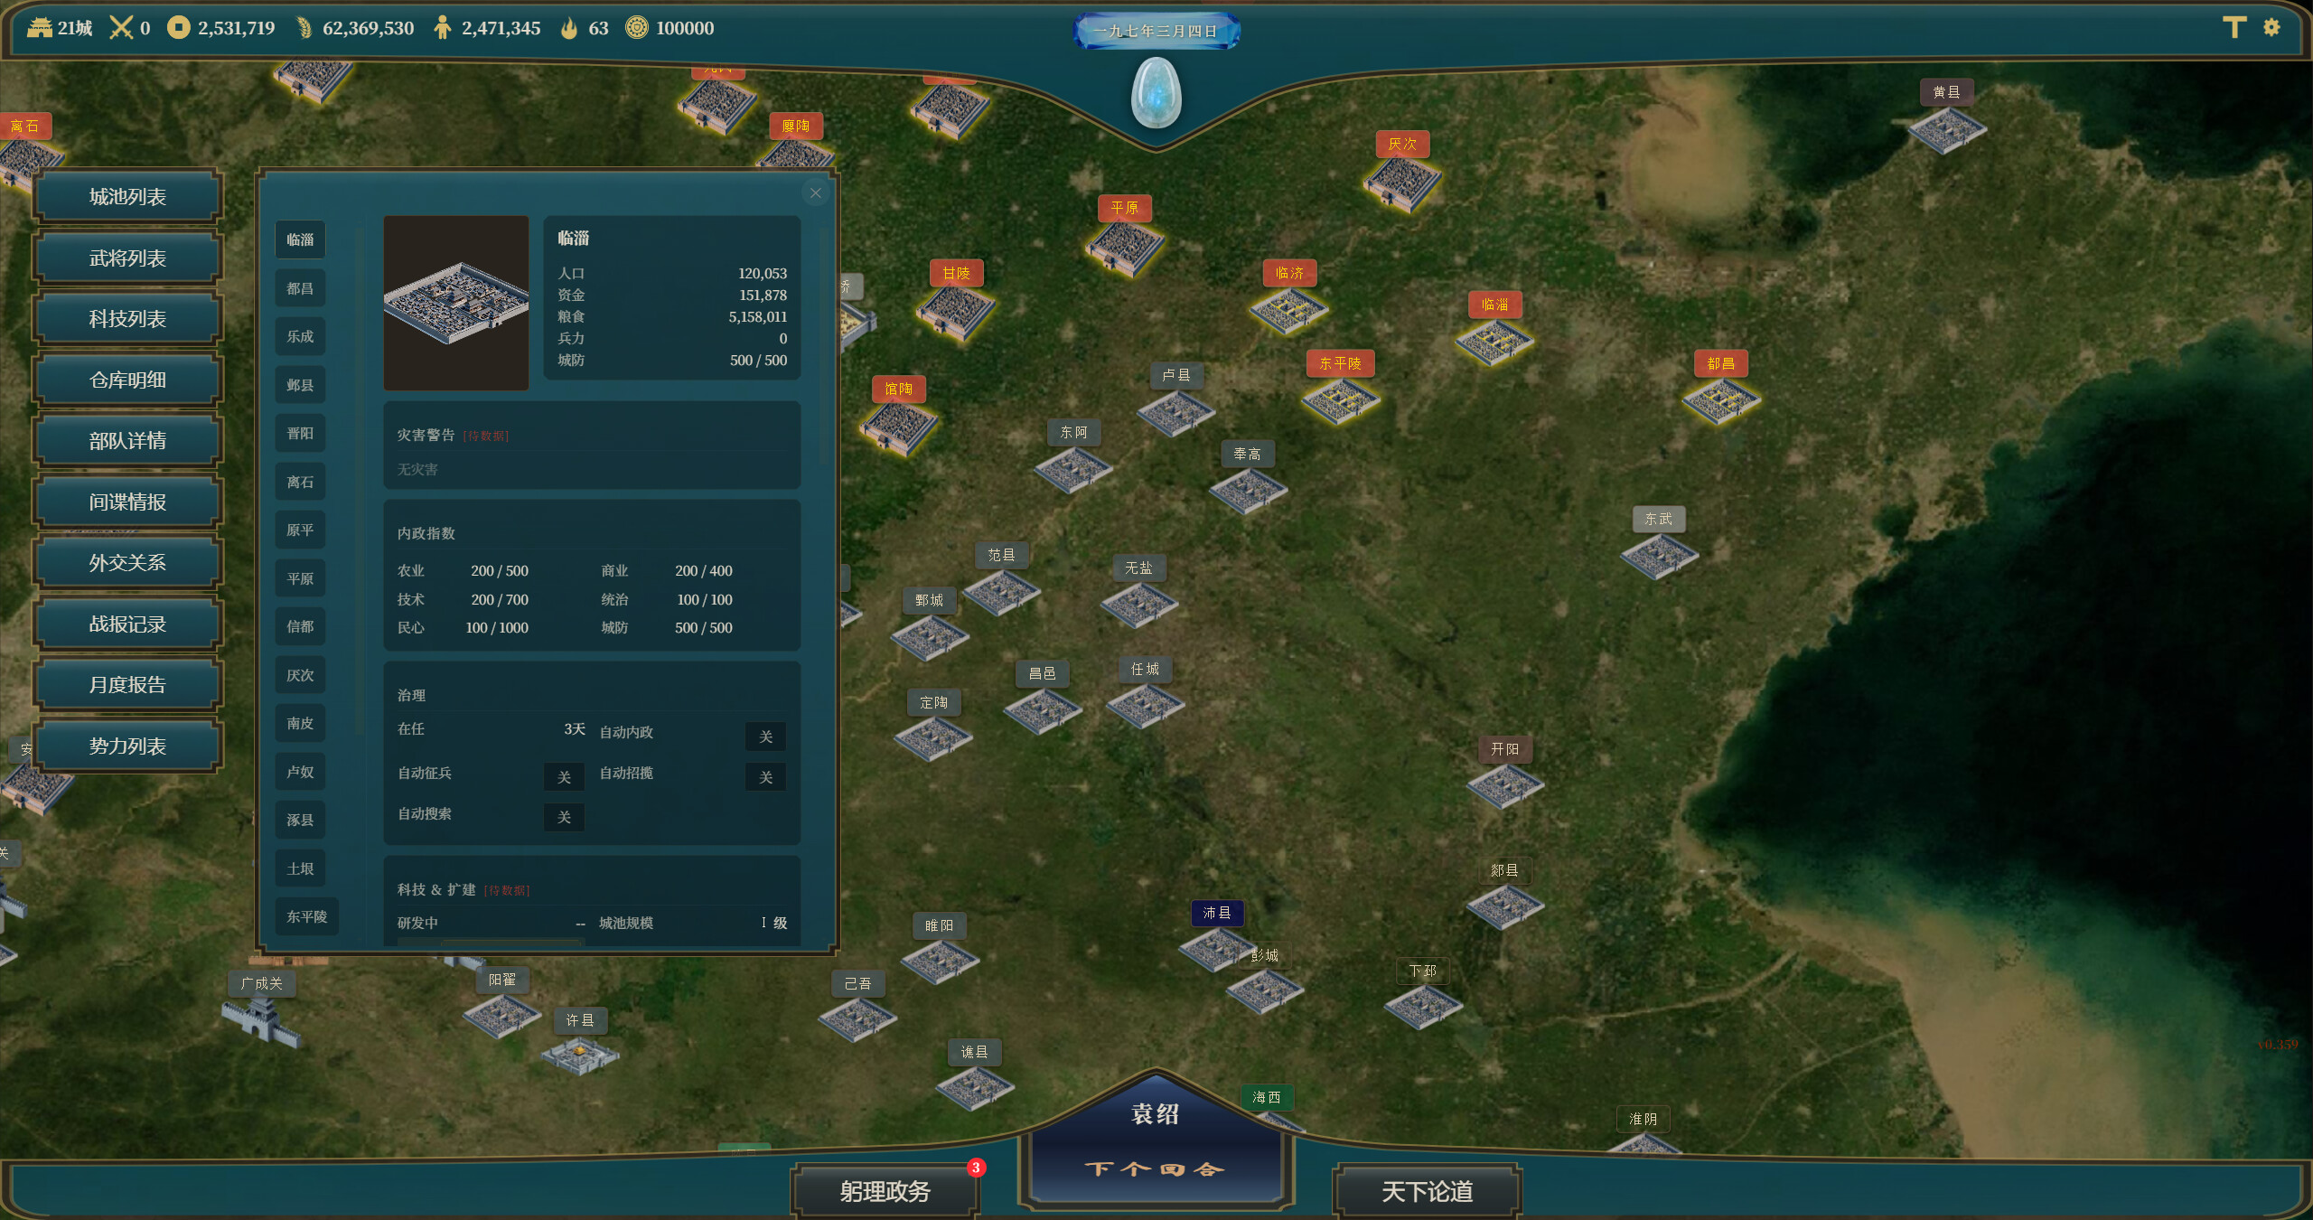Toggle 自动搜索 switch
Image resolution: width=2313 pixels, height=1220 pixels.
tap(564, 817)
